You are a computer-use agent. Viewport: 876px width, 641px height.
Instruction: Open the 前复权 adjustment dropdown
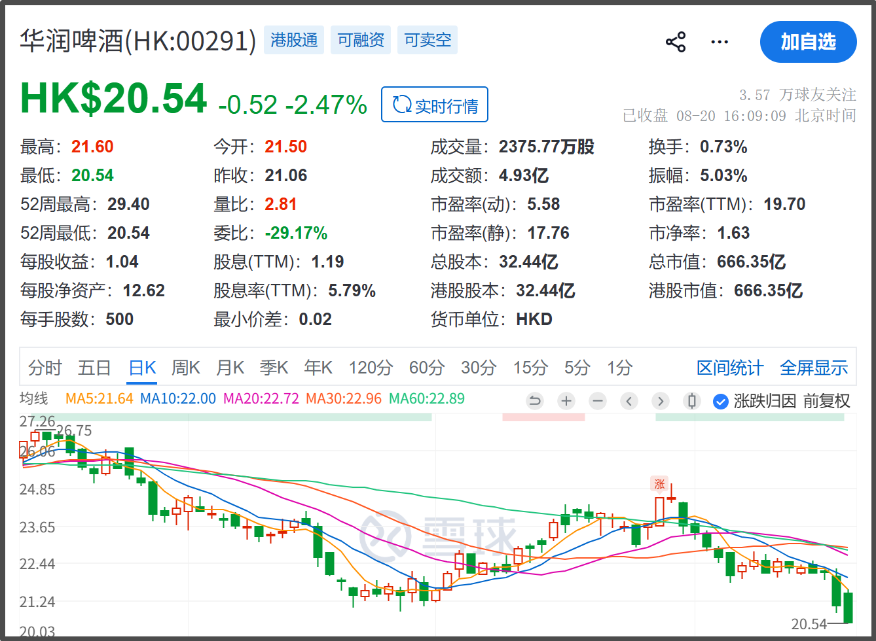tap(826, 401)
